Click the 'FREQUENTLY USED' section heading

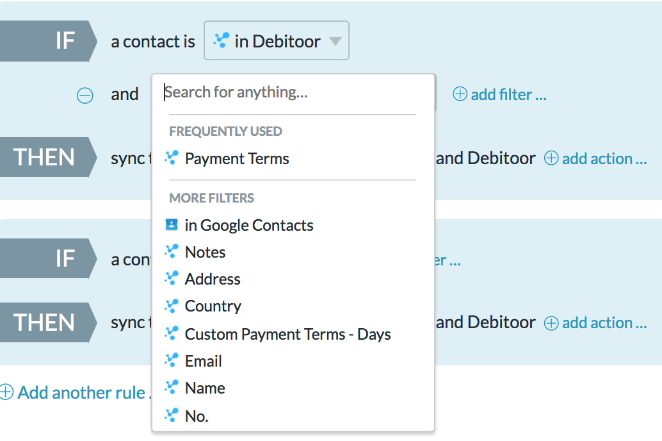[225, 131]
